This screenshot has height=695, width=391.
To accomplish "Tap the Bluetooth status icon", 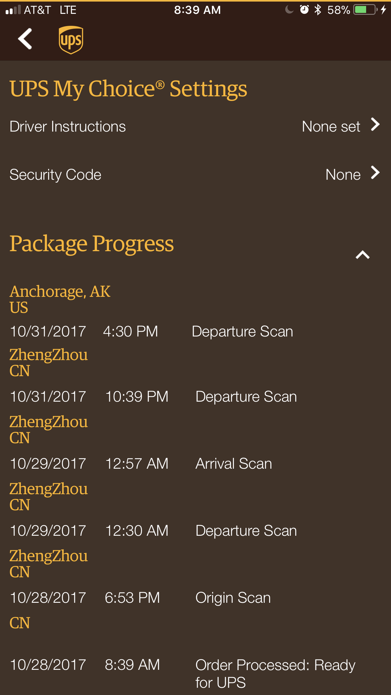I will [x=318, y=10].
